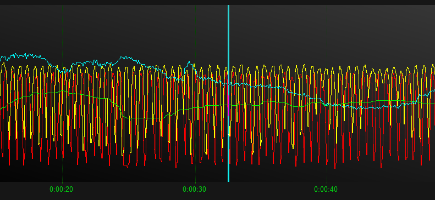Viewport: 435px width, 200px height.
Task: Select the thick cyan vertical playhead cursor
Action: 229,93
